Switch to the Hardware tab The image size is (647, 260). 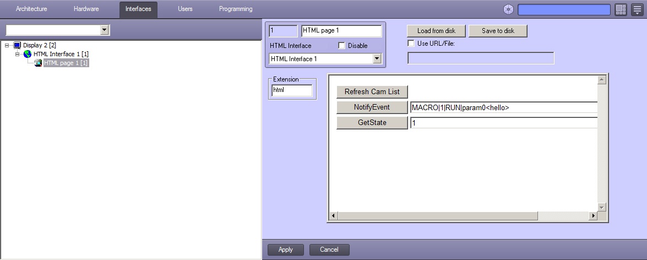[86, 9]
